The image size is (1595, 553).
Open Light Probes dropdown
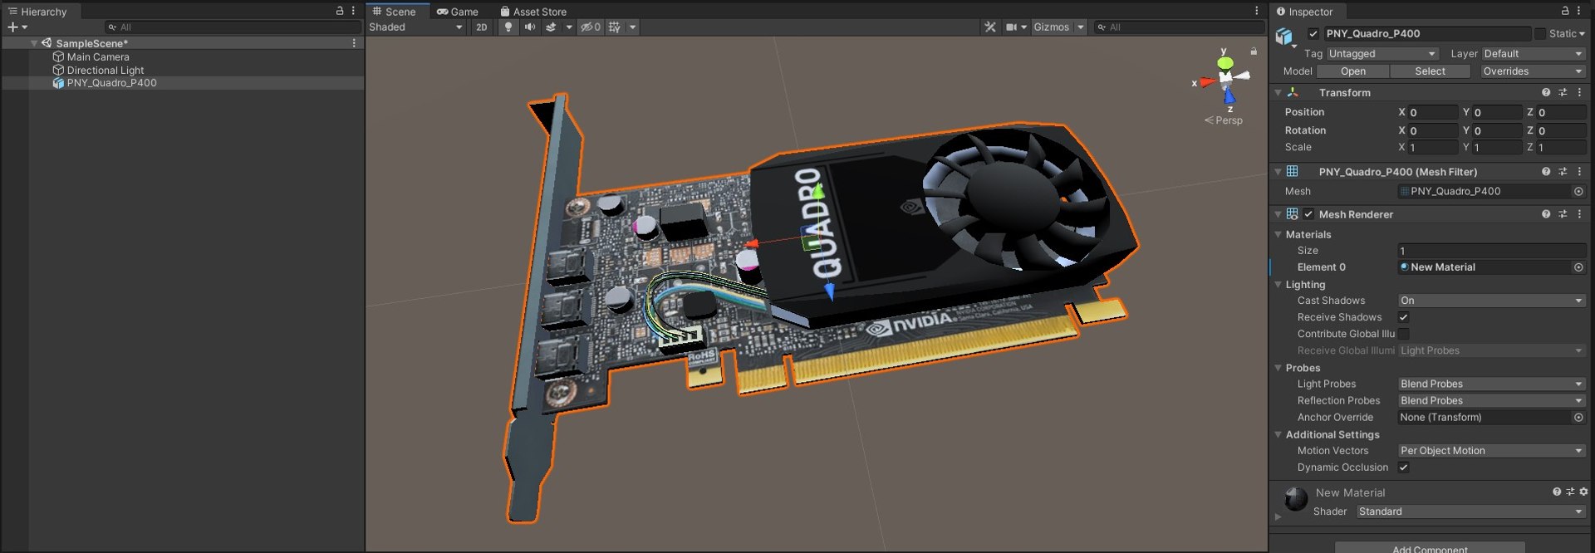(1492, 384)
